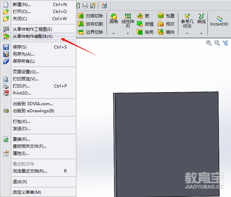This screenshot has width=231, height=197.
Task: Select the Draft (拔模) tool
Action: (145, 24)
